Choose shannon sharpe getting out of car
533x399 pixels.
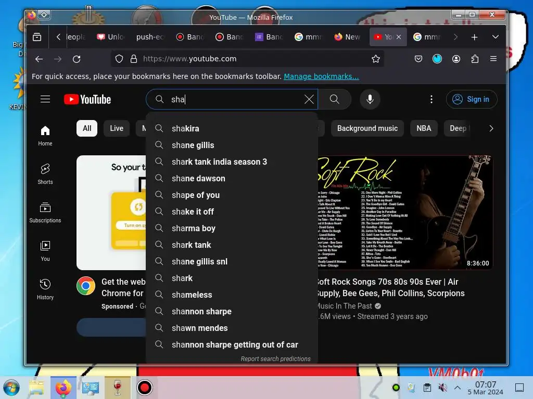point(232,345)
